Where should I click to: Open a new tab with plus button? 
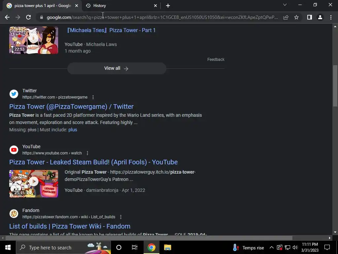tap(168, 6)
